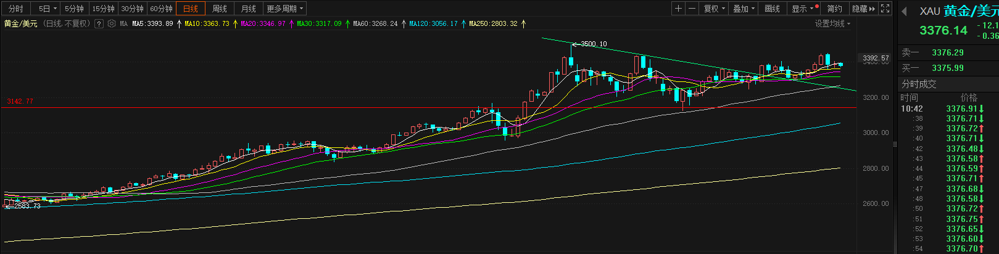The height and width of the screenshot is (254, 999).
Task: Click the 3392.57 price axis tag
Action: coord(876,58)
